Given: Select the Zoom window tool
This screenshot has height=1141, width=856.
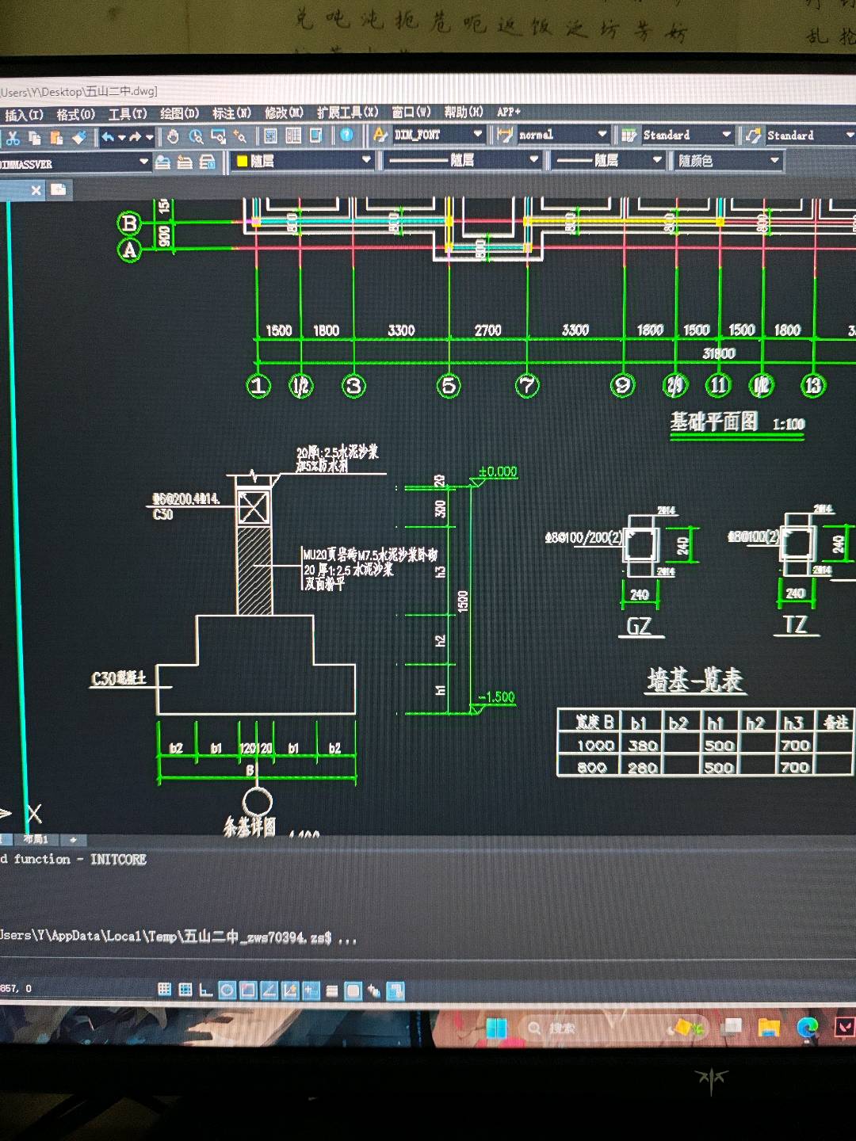Looking at the screenshot, I should (218, 137).
